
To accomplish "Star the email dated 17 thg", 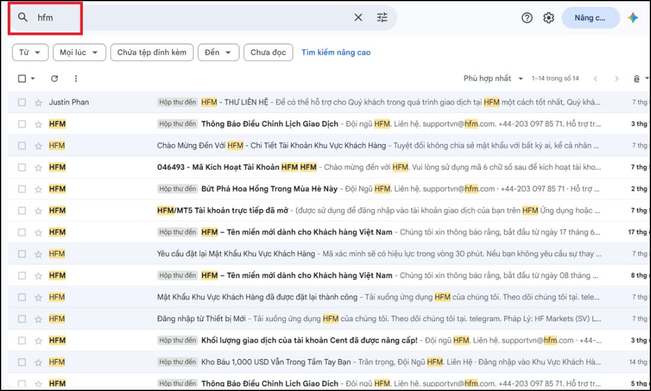I will click(38, 232).
